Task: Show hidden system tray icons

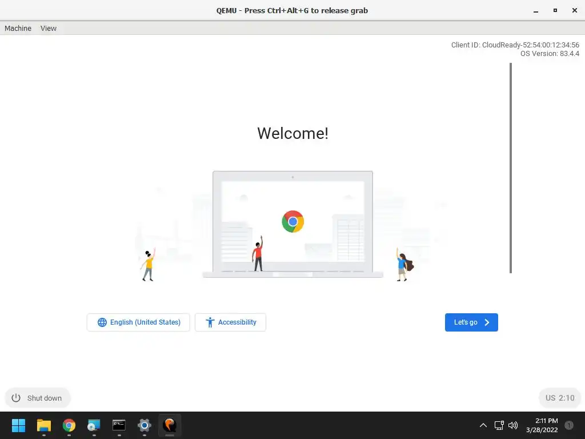Action: coord(483,425)
